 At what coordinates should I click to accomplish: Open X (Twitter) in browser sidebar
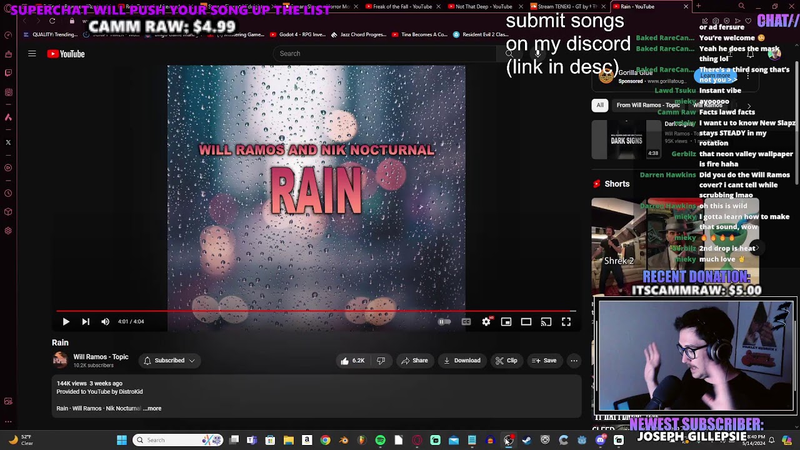8,142
